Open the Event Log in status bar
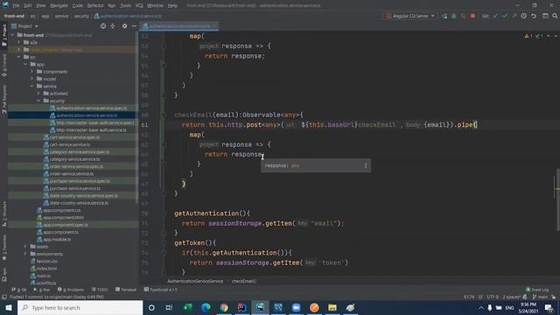The height and width of the screenshot is (315, 560). tap(537, 290)
